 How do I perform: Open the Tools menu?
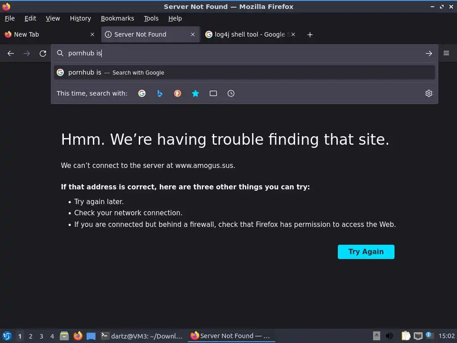click(151, 18)
